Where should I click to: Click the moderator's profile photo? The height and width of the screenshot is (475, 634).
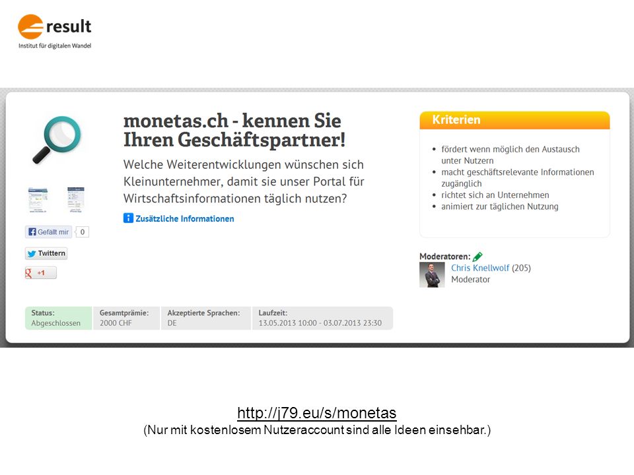432,274
